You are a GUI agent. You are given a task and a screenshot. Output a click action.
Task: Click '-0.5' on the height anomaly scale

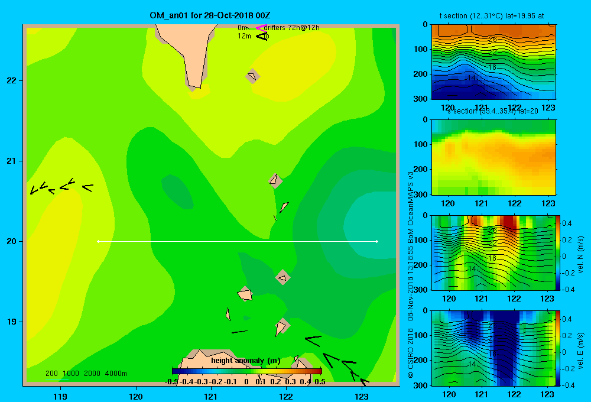pos(171,382)
